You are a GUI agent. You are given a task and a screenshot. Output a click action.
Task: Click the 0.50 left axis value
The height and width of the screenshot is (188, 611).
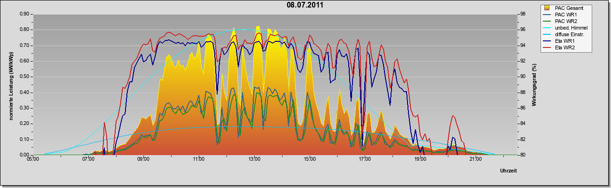click(25, 77)
